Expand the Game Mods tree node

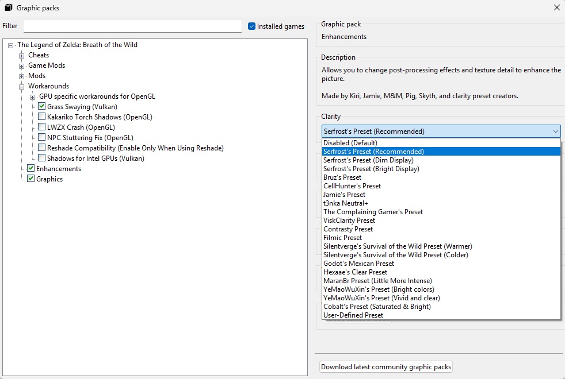point(22,66)
